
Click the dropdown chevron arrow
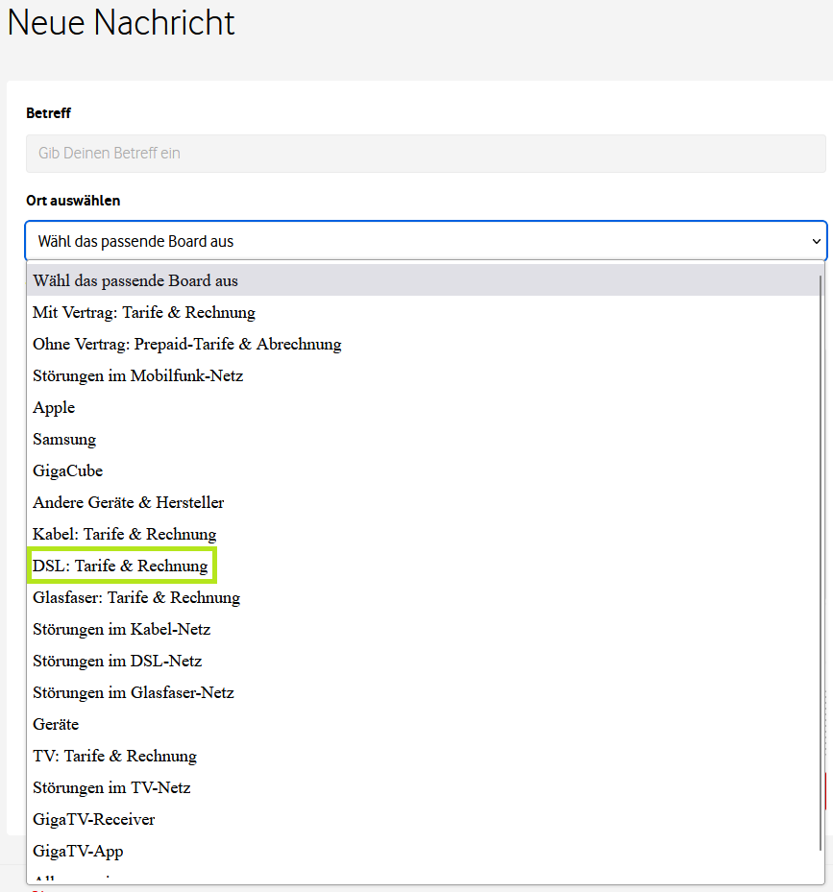pyautogui.click(x=816, y=241)
